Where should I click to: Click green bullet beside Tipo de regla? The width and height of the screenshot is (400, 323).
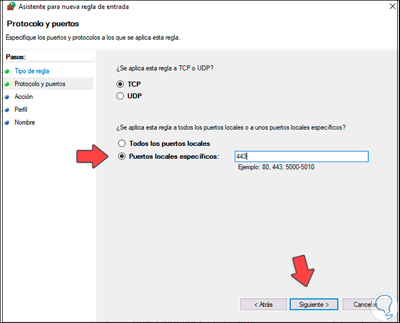click(x=7, y=71)
